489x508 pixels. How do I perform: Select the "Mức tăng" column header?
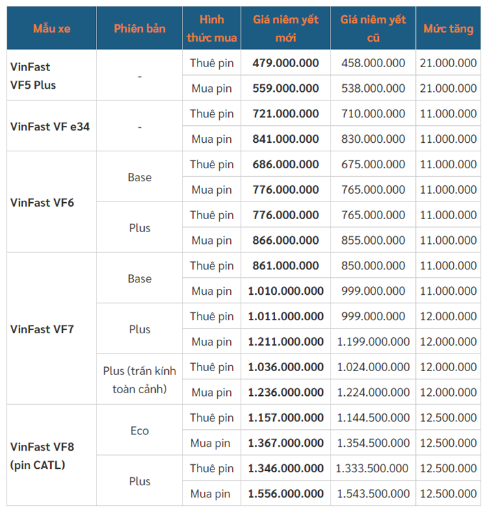tap(449, 29)
